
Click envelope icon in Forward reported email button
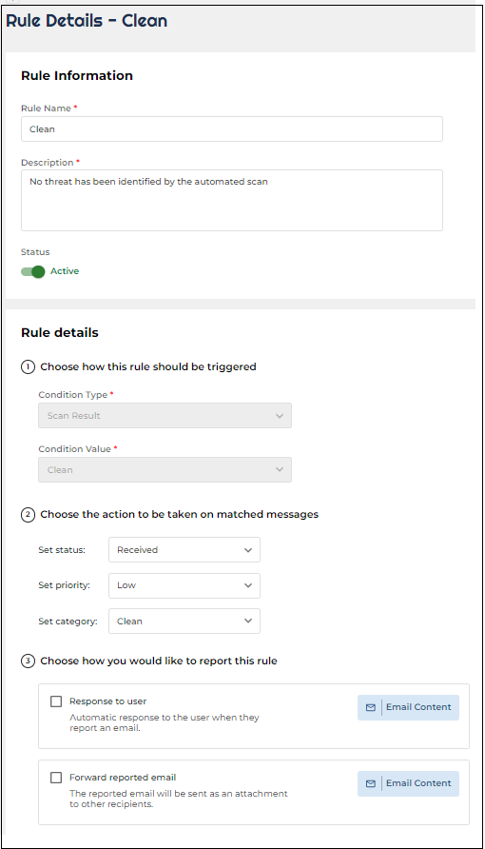click(x=370, y=783)
